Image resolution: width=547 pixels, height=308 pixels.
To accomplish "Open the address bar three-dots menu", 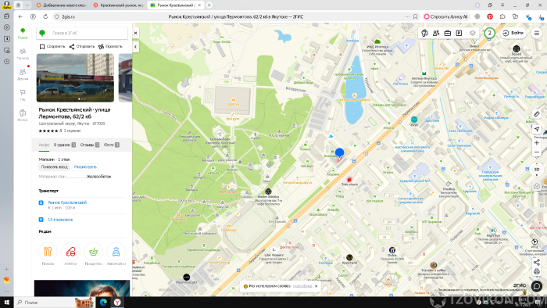I will [407, 16].
